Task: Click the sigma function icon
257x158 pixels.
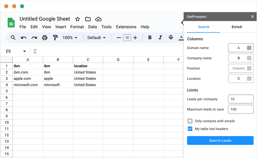Action: point(35,51)
